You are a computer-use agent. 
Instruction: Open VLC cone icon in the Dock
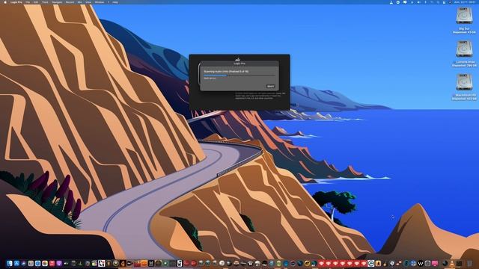coord(451,263)
